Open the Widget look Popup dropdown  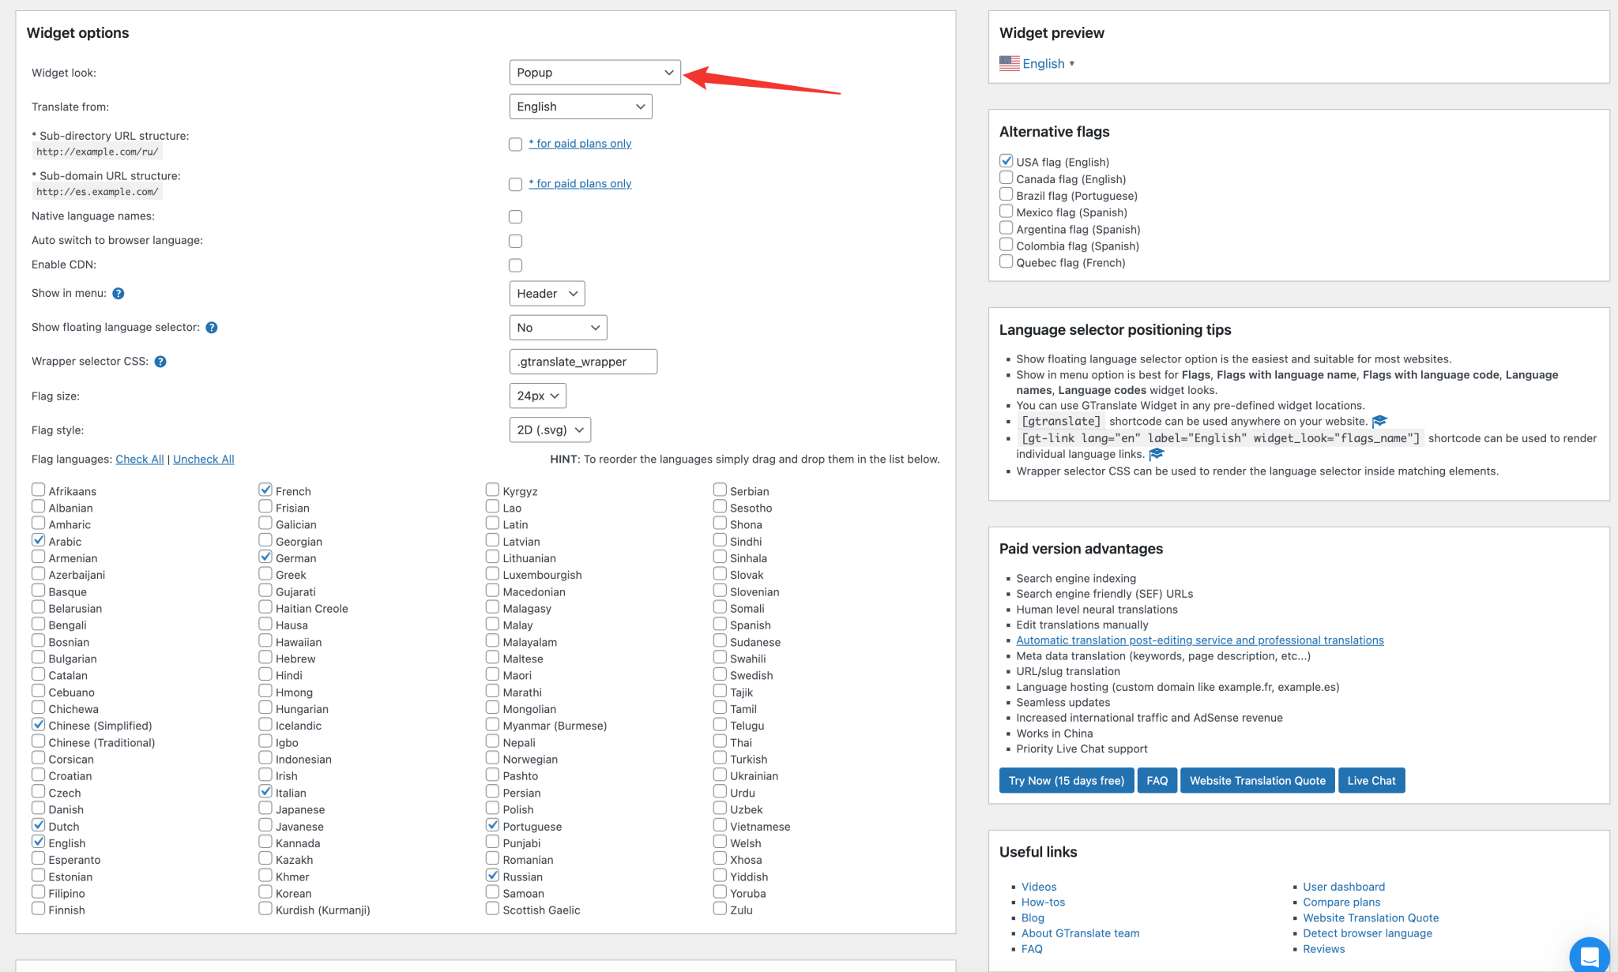(594, 73)
